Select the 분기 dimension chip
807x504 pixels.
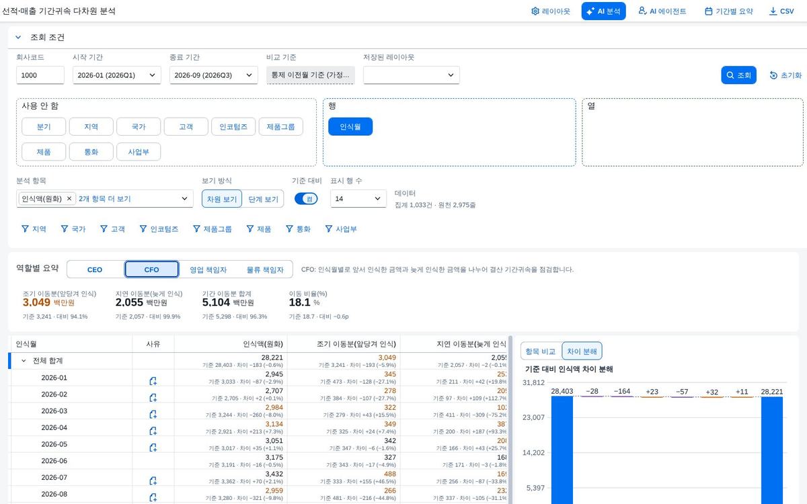44,126
